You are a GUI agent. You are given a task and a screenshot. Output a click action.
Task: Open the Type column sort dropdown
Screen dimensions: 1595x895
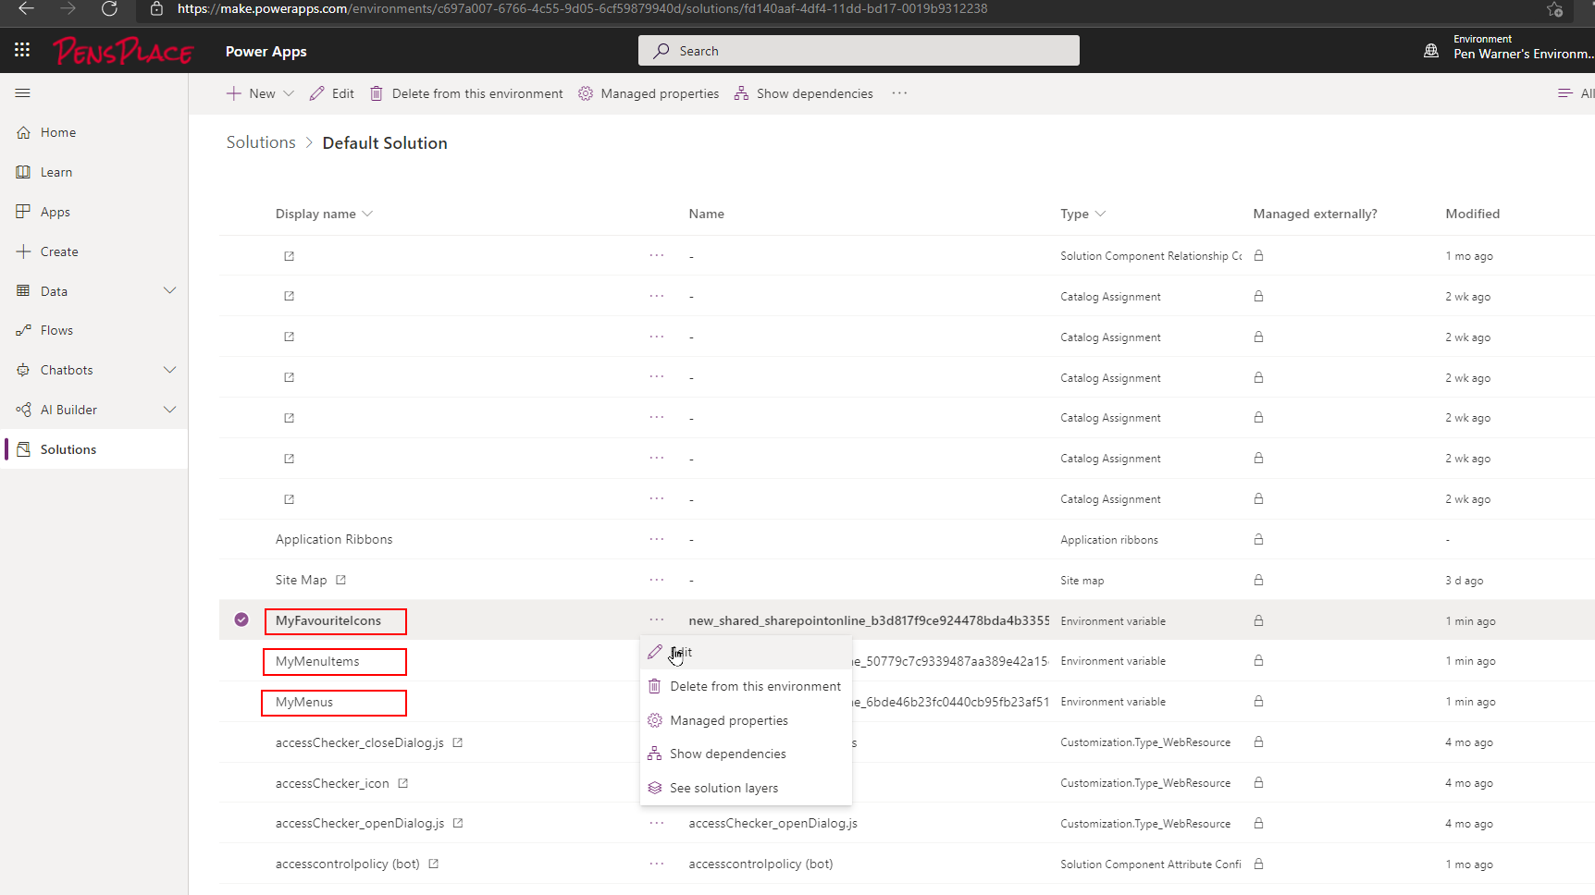point(1100,214)
